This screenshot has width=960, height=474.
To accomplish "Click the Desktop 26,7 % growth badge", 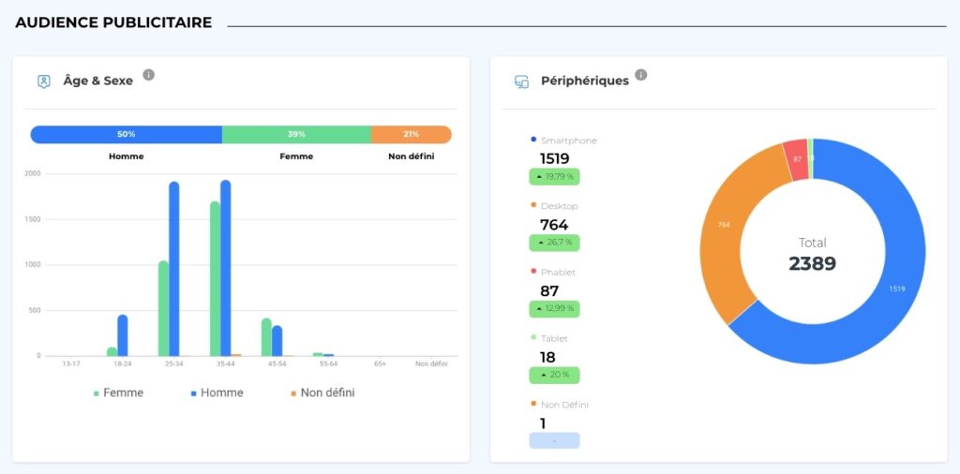I will [554, 243].
